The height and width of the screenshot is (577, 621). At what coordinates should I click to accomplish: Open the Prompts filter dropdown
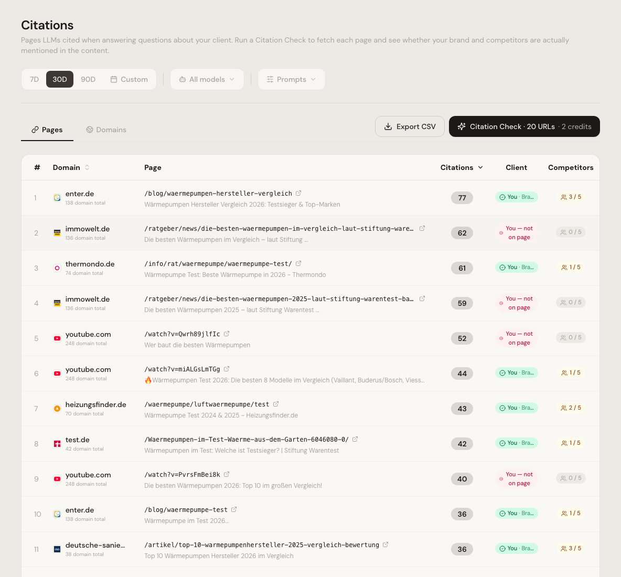(x=292, y=79)
